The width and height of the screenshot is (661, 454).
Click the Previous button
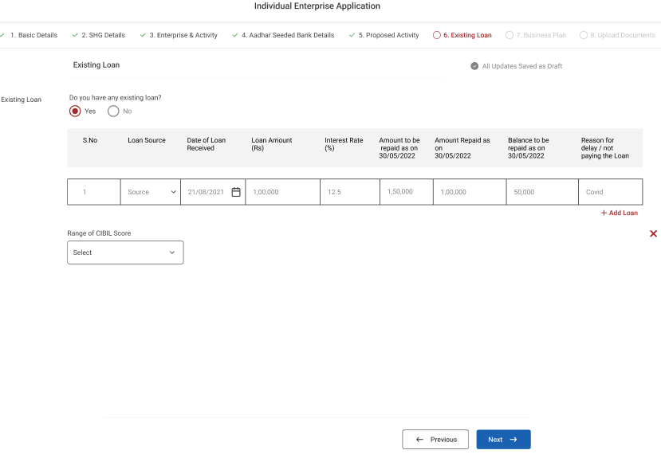click(435, 440)
